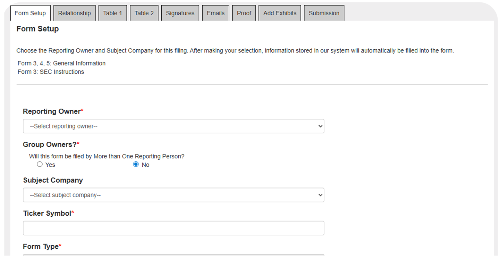
Task: Expand the Select subject company dropdown
Action: point(173,195)
